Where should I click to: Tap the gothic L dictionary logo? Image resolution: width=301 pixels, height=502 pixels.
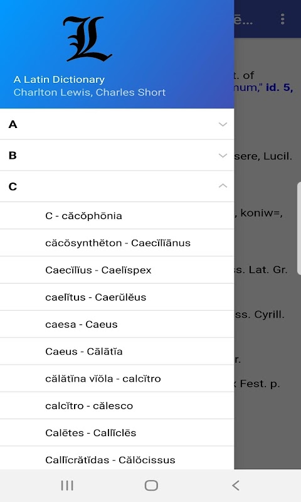tap(87, 39)
